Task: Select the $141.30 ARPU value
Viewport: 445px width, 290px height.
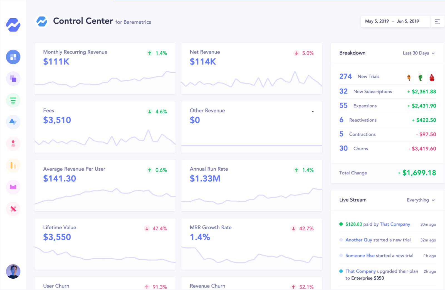Action: coord(60,179)
